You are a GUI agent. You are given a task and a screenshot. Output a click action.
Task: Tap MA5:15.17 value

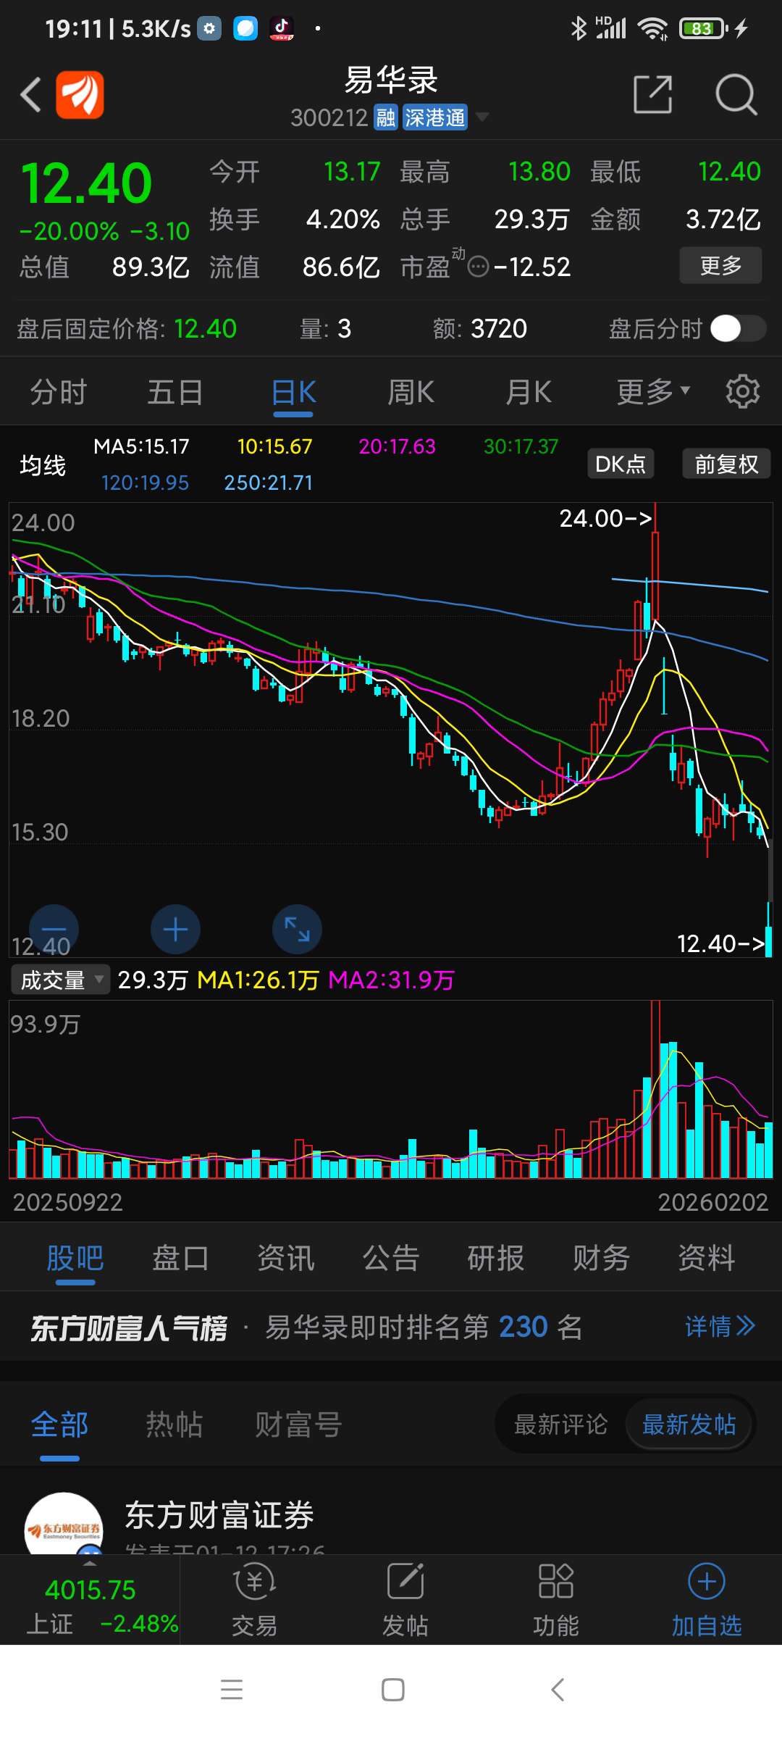[x=141, y=446]
